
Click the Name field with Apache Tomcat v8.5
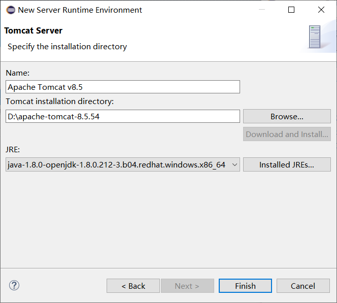123,87
